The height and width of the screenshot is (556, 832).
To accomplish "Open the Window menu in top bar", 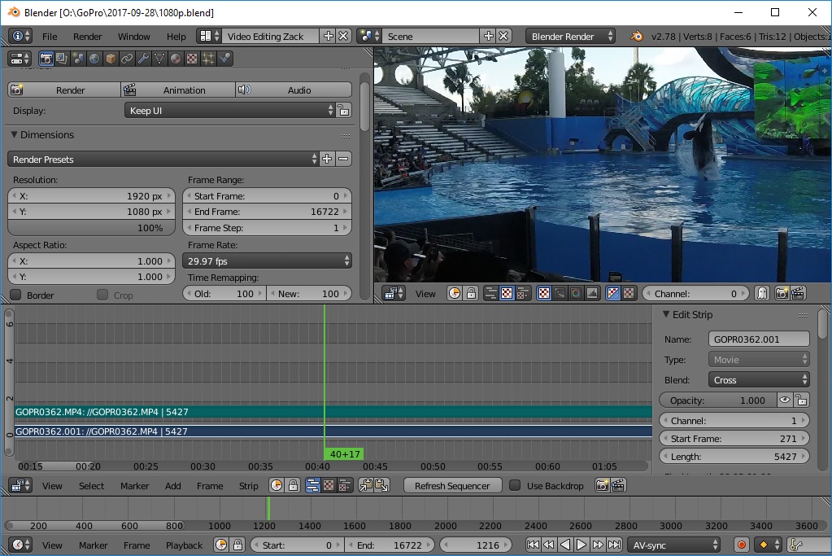I will 134,37.
